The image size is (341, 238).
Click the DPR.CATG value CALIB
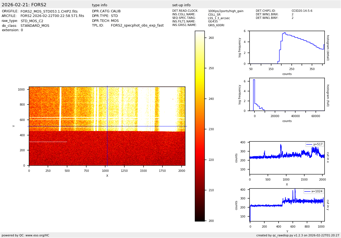tap(116, 11)
